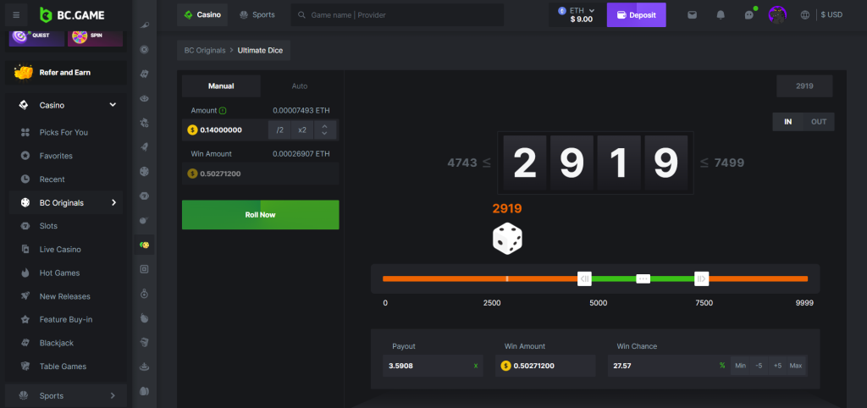Screen dimensions: 867x408
Task: Click the Deposit button
Action: pos(637,15)
